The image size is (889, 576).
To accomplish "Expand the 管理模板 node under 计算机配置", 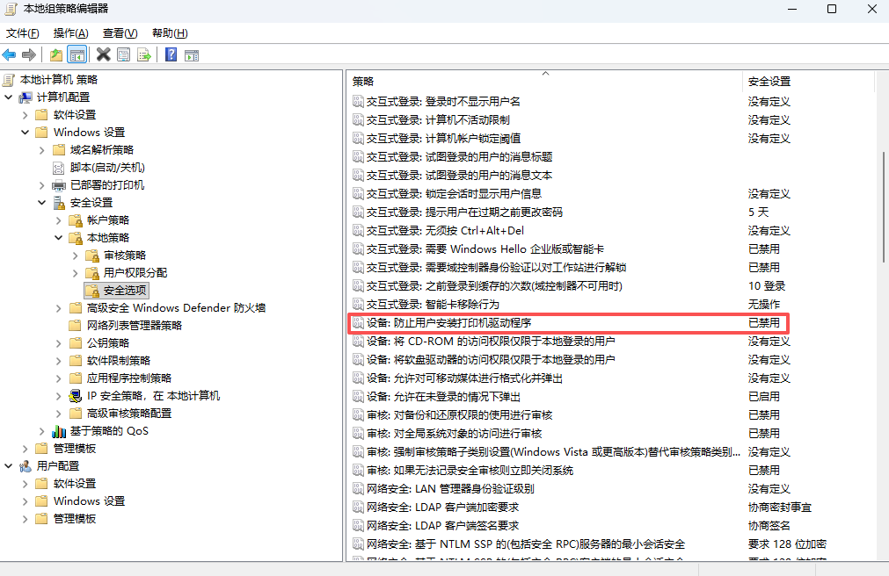I will click(x=26, y=449).
